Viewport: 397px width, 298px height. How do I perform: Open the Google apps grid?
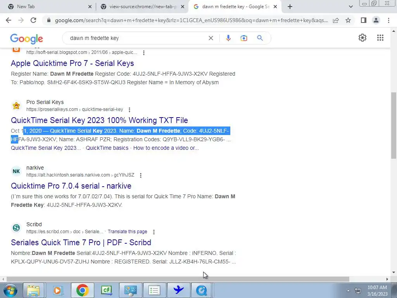click(380, 38)
